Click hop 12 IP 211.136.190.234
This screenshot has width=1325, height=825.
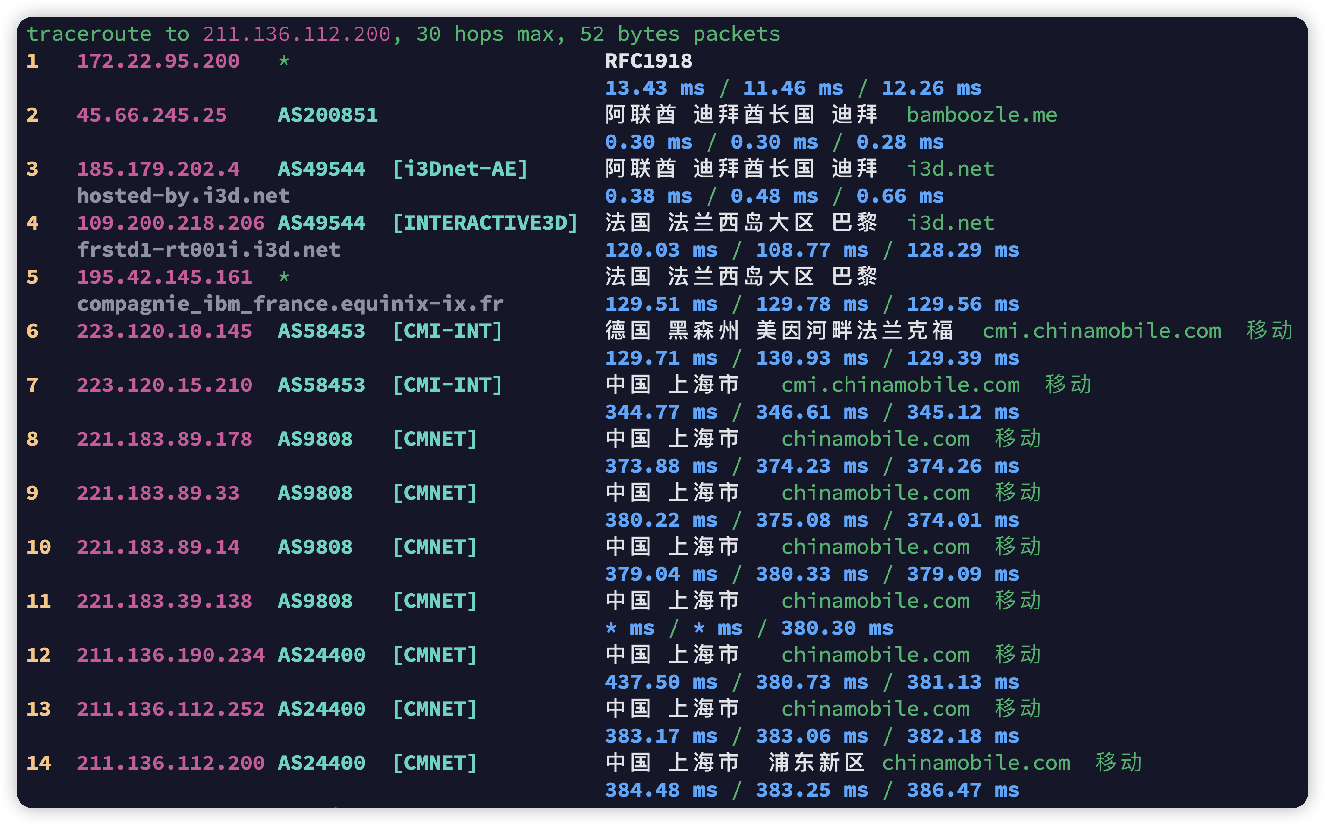(x=171, y=655)
